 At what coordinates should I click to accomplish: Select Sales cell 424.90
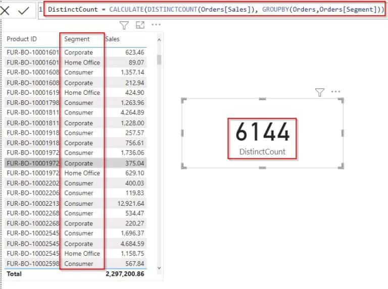134,93
